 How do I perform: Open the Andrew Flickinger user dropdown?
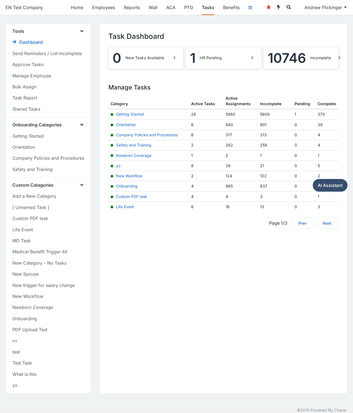click(325, 7)
